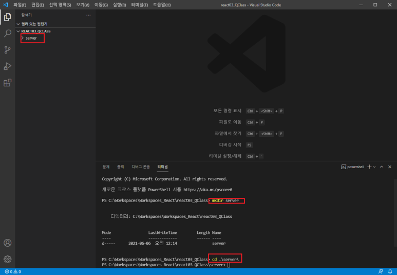This screenshot has height=275, width=397.
Task: Click the terminal prompt cursor line
Action: (166, 265)
